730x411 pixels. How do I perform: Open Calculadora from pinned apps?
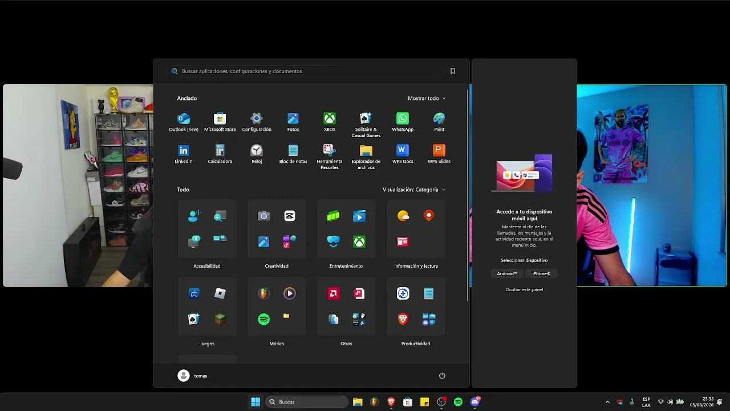click(220, 154)
